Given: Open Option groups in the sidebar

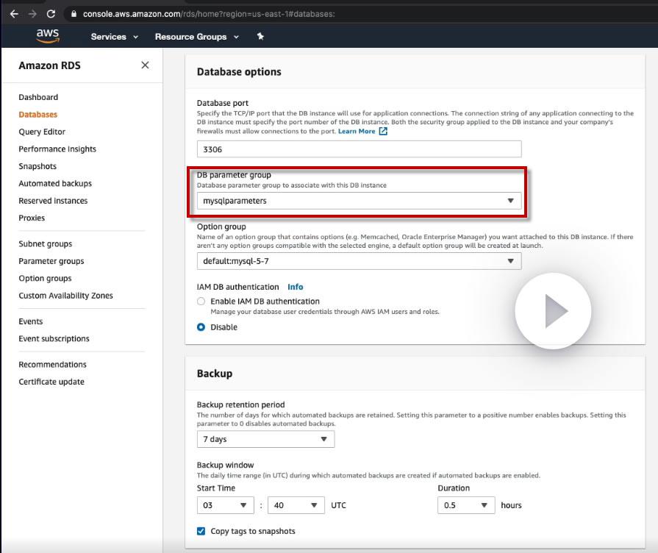Looking at the screenshot, I should (x=45, y=279).
